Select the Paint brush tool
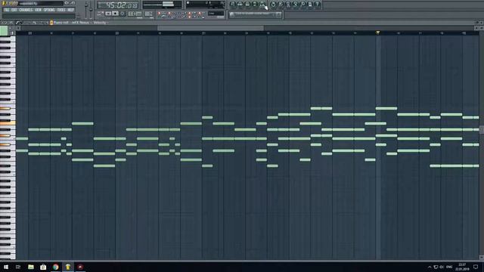Image resolution: width=484 pixels, height=272 pixels. [x=22, y=23]
